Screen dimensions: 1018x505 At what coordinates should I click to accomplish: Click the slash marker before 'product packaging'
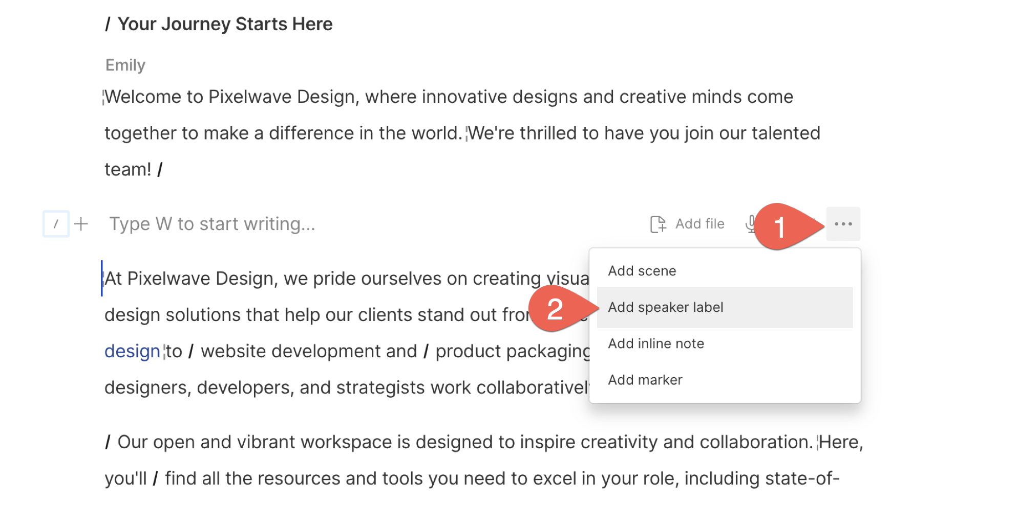point(426,351)
